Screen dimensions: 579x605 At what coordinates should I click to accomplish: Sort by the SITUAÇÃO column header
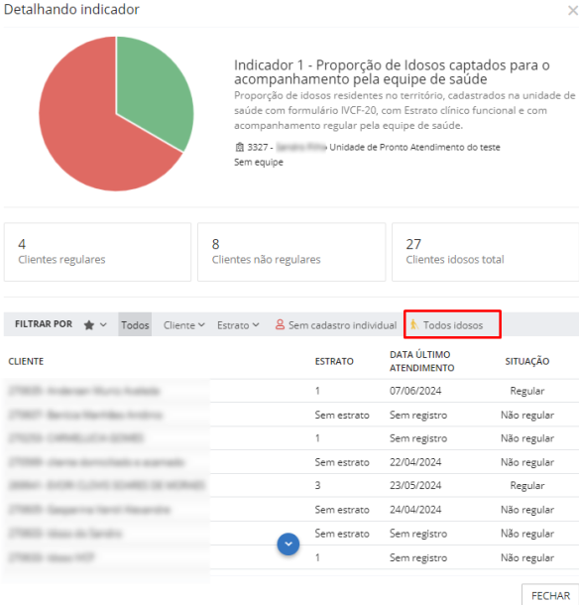click(526, 361)
